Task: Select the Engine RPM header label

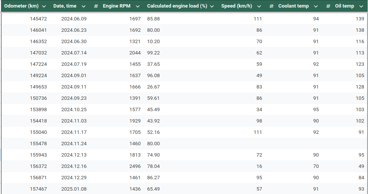Action: coord(116,6)
